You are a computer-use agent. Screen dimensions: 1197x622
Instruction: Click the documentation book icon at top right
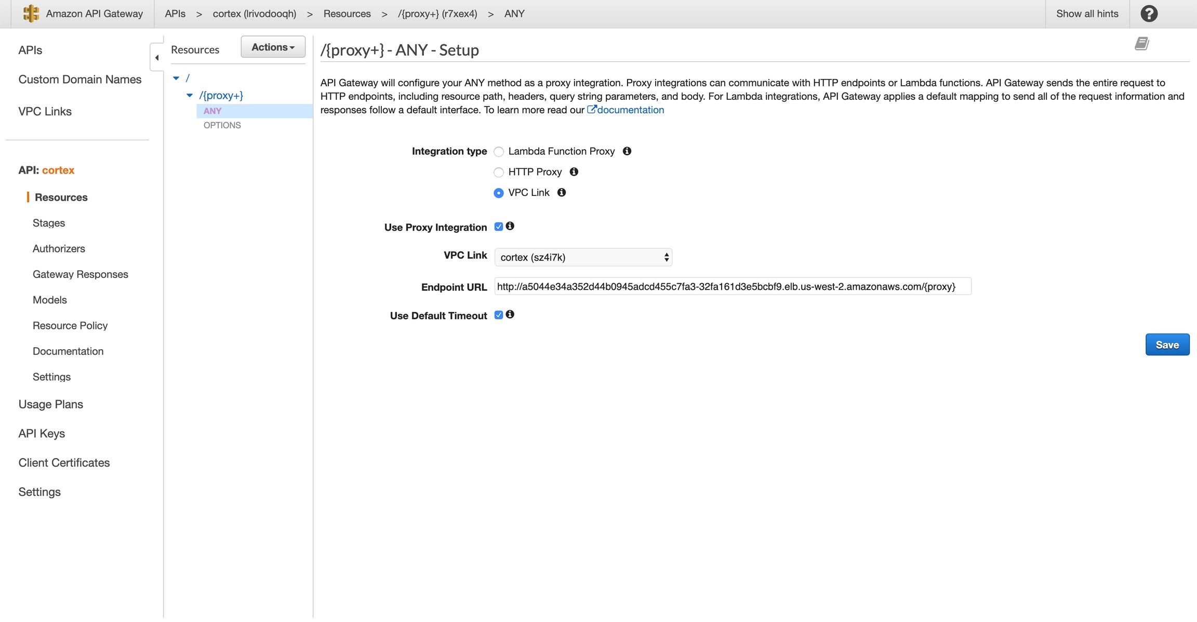click(1141, 44)
